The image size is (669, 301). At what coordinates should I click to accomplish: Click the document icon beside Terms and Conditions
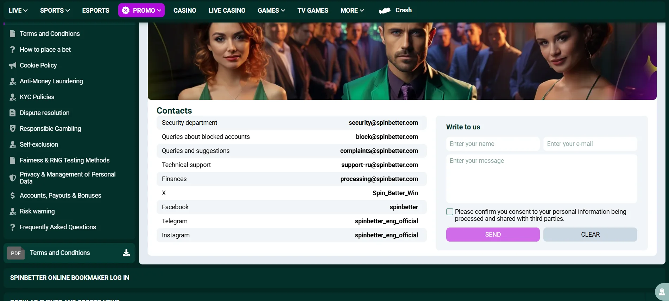(13, 34)
